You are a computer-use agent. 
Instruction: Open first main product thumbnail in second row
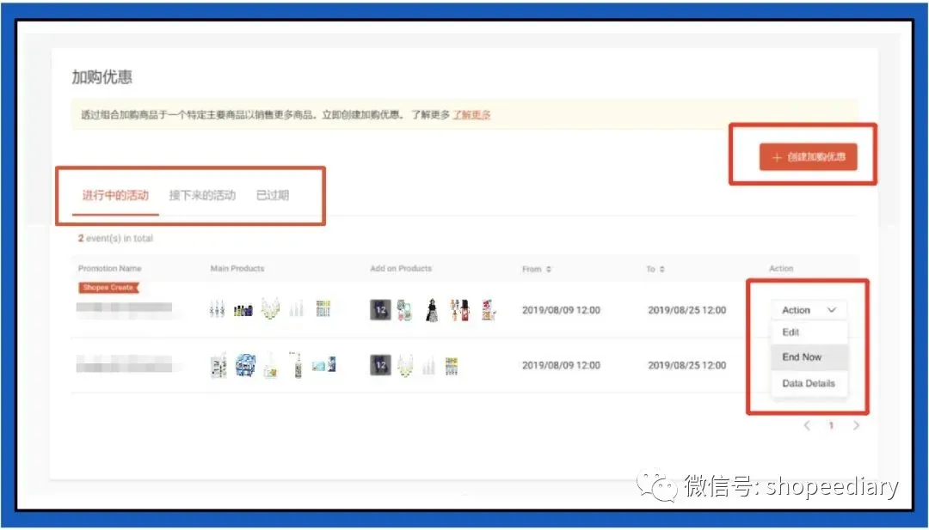point(218,365)
